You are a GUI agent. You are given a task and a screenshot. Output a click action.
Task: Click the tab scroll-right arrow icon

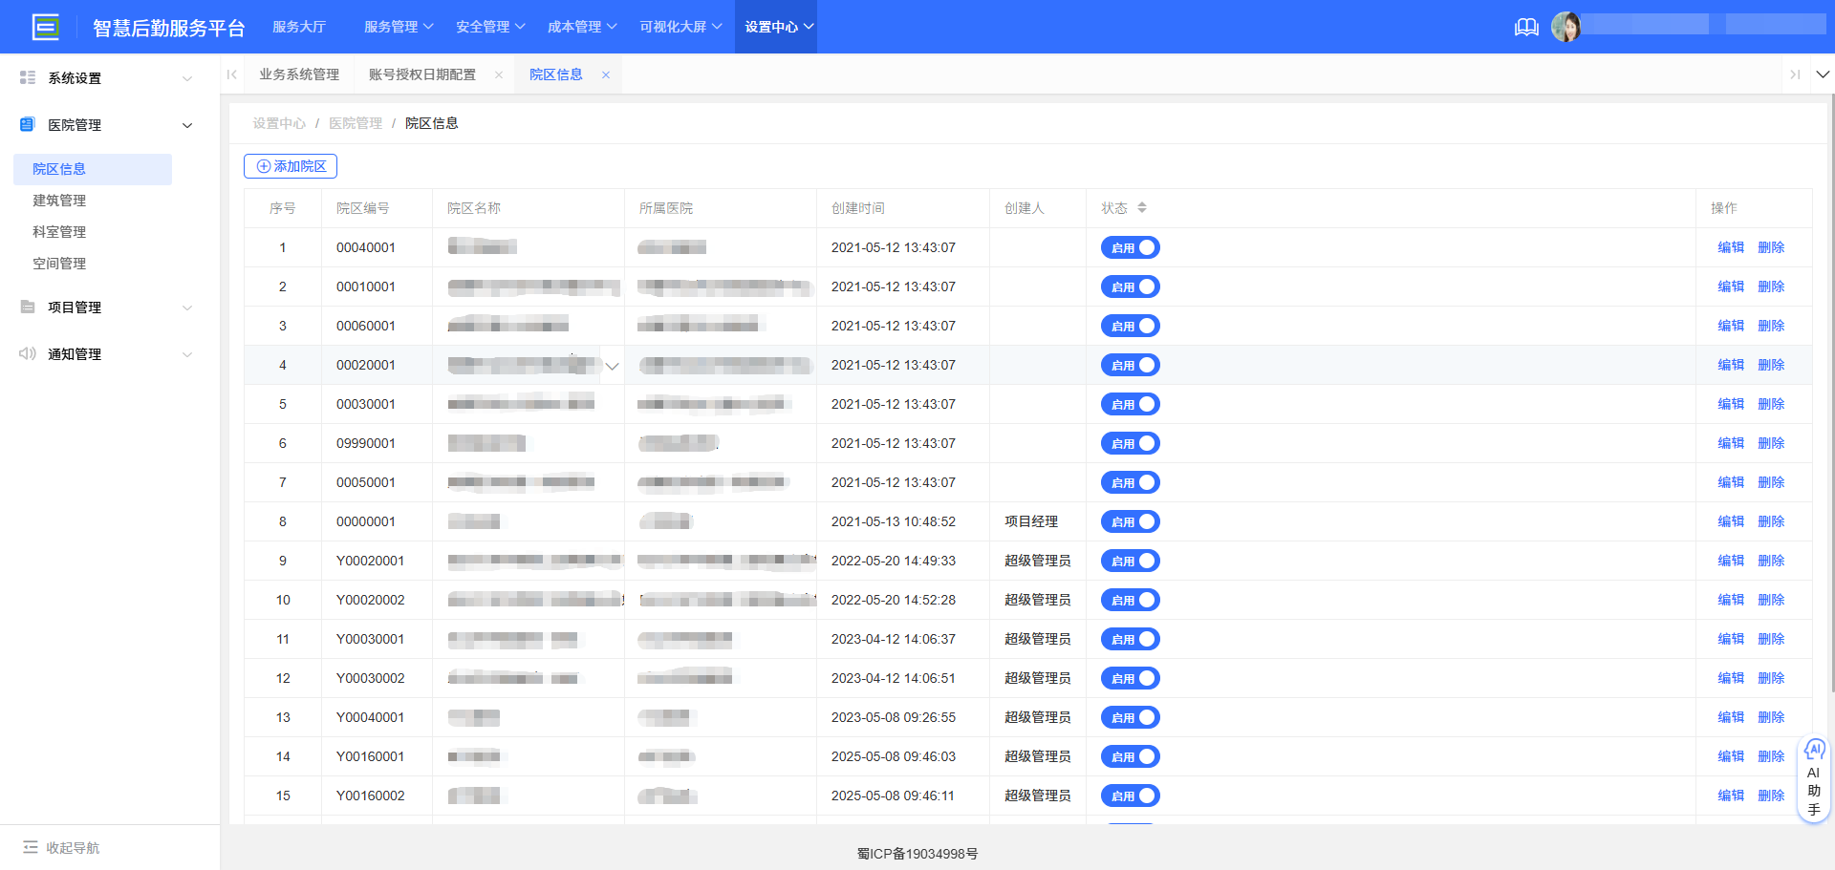click(x=1795, y=74)
